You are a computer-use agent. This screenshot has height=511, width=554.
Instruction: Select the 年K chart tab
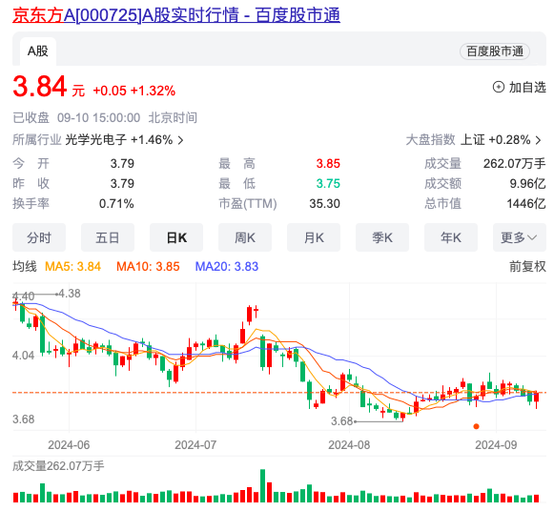(x=451, y=237)
